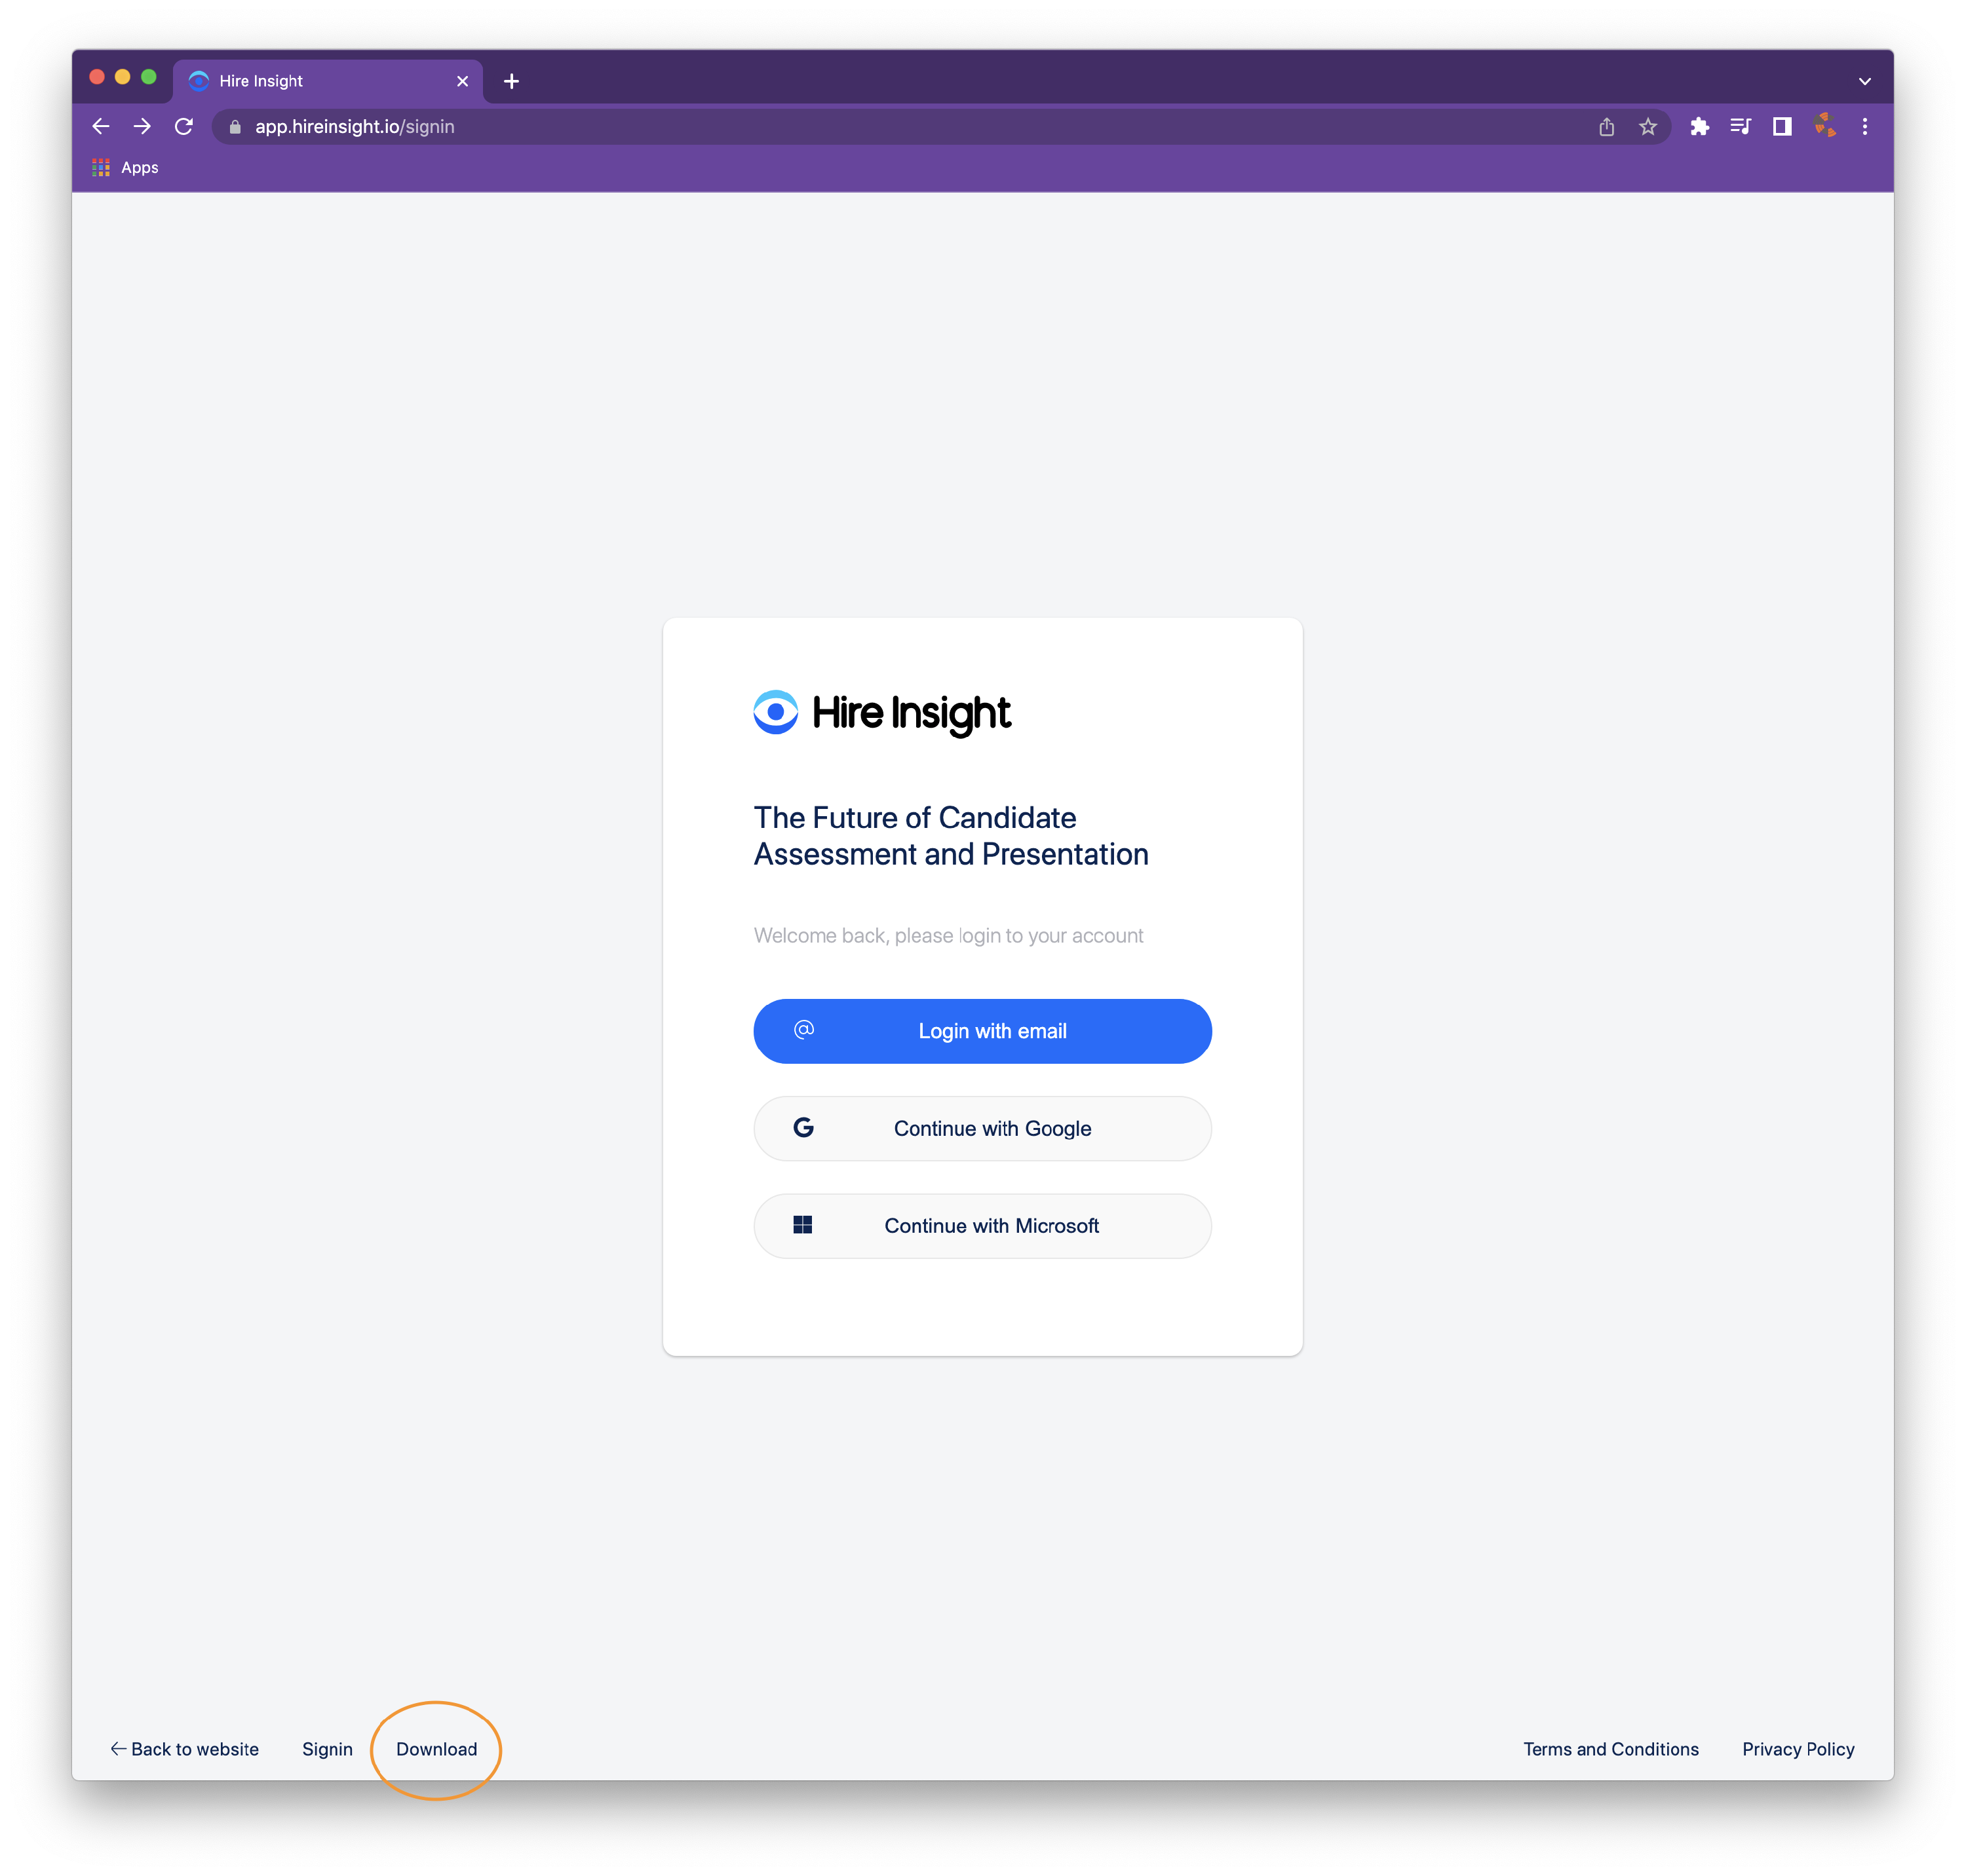Click the browser back arrow

point(101,126)
